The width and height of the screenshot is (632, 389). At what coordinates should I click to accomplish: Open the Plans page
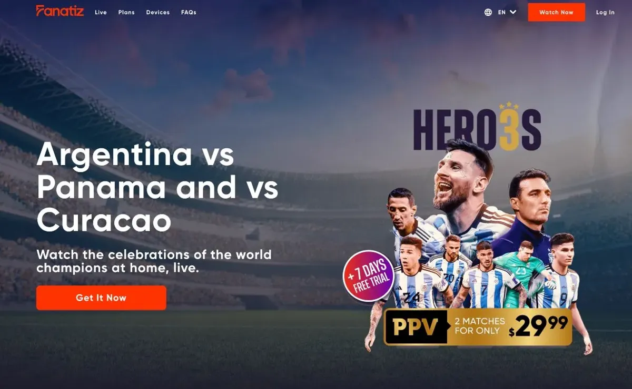(x=126, y=12)
